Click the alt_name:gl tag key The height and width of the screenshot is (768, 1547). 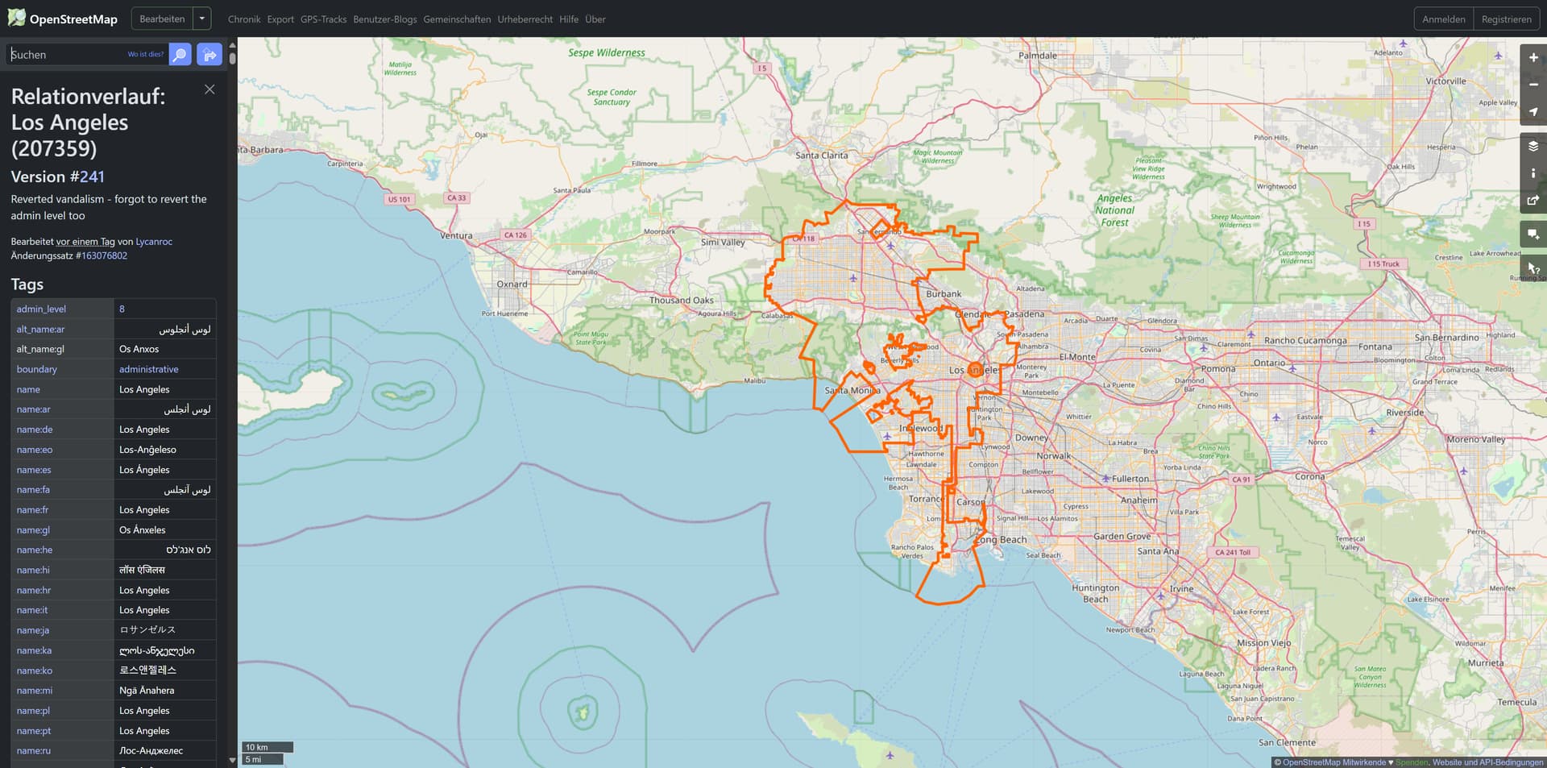coord(40,349)
